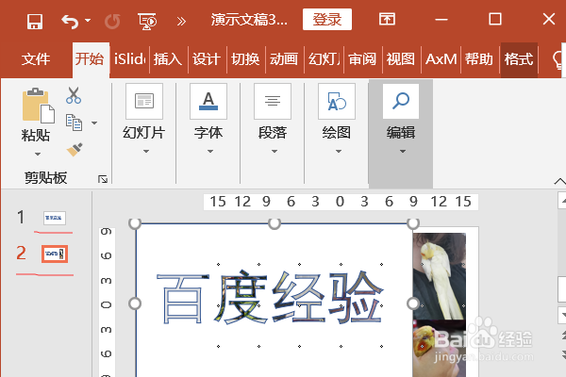
Task: Expand the 幻灯片 group dropdown
Action: point(146,151)
